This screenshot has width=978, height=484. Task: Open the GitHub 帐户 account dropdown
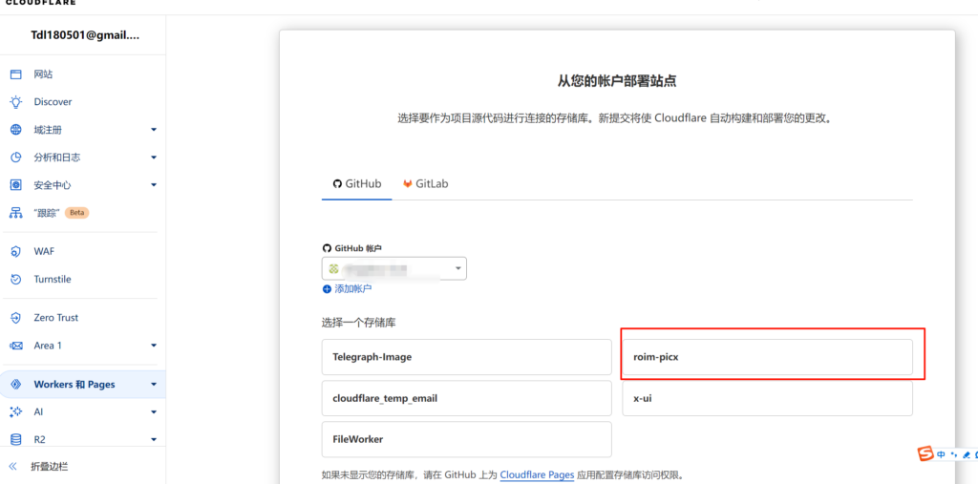pyautogui.click(x=394, y=270)
